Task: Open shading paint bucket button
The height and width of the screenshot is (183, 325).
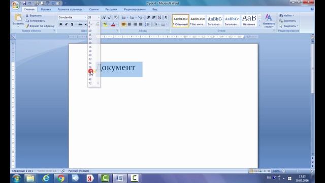Action: coord(155,24)
